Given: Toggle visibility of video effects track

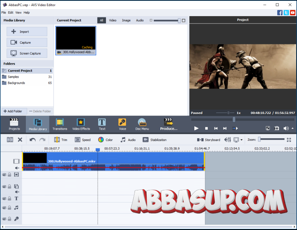Looking at the screenshot, I should point(4,175).
